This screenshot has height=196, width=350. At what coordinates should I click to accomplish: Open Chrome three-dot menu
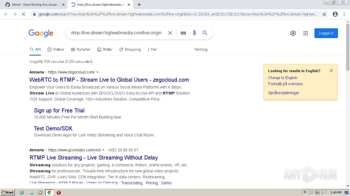pyautogui.click(x=344, y=14)
